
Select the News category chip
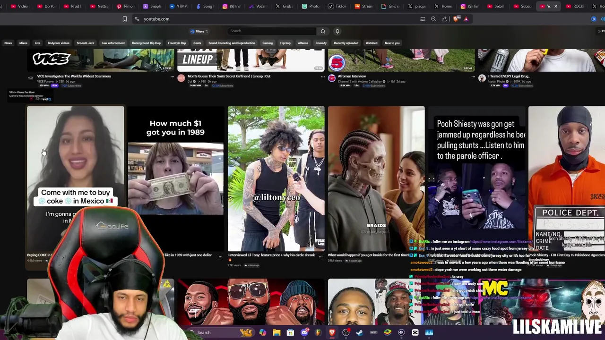pos(8,43)
